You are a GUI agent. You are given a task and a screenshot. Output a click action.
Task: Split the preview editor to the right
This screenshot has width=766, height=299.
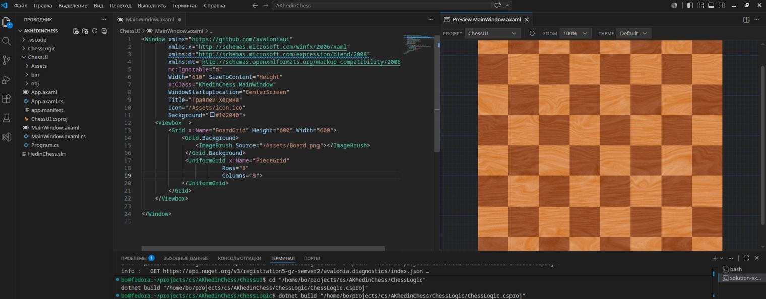(746, 20)
